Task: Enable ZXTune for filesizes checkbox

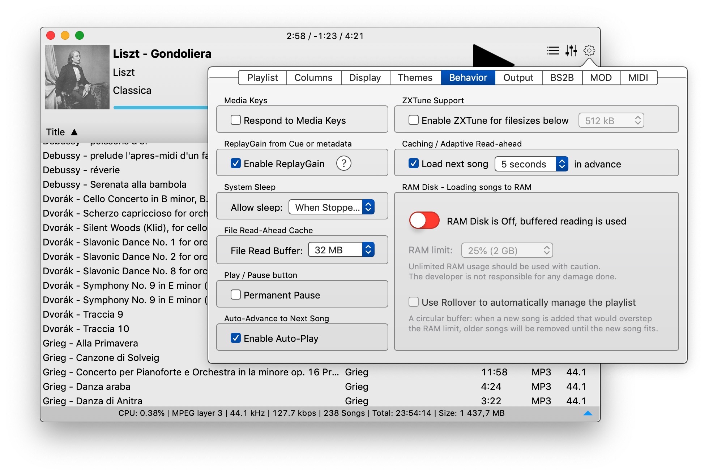Action: point(414,120)
